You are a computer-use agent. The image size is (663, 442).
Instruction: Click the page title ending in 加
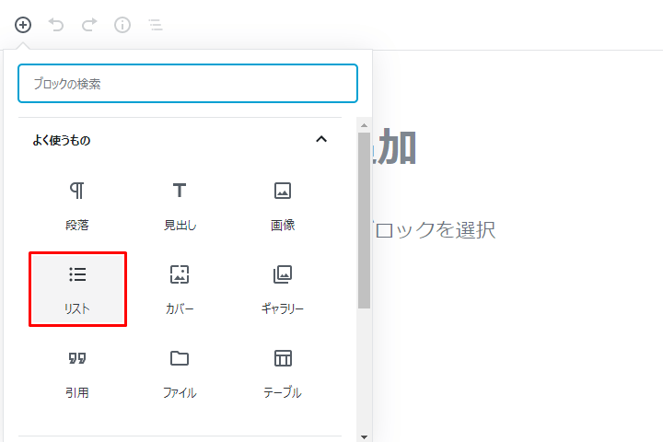point(394,147)
